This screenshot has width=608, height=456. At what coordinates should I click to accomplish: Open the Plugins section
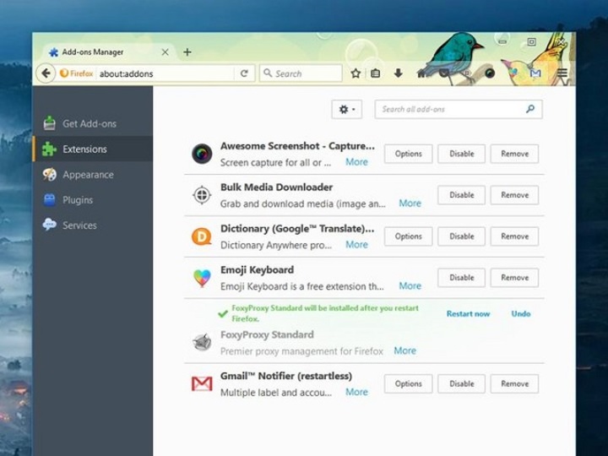[x=93, y=200]
